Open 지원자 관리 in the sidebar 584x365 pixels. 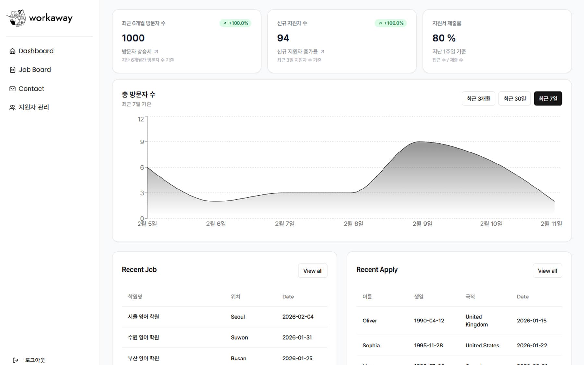point(34,107)
